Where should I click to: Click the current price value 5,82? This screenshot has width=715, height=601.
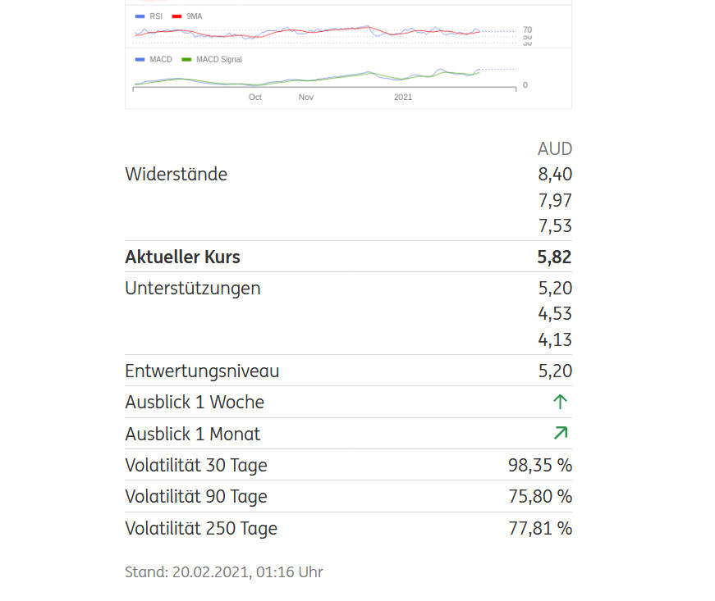click(554, 257)
